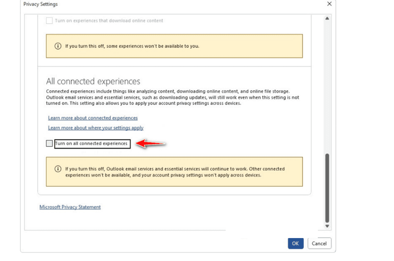Click the Turn on all connected experiences label
The height and width of the screenshot is (261, 394).
coord(92,144)
